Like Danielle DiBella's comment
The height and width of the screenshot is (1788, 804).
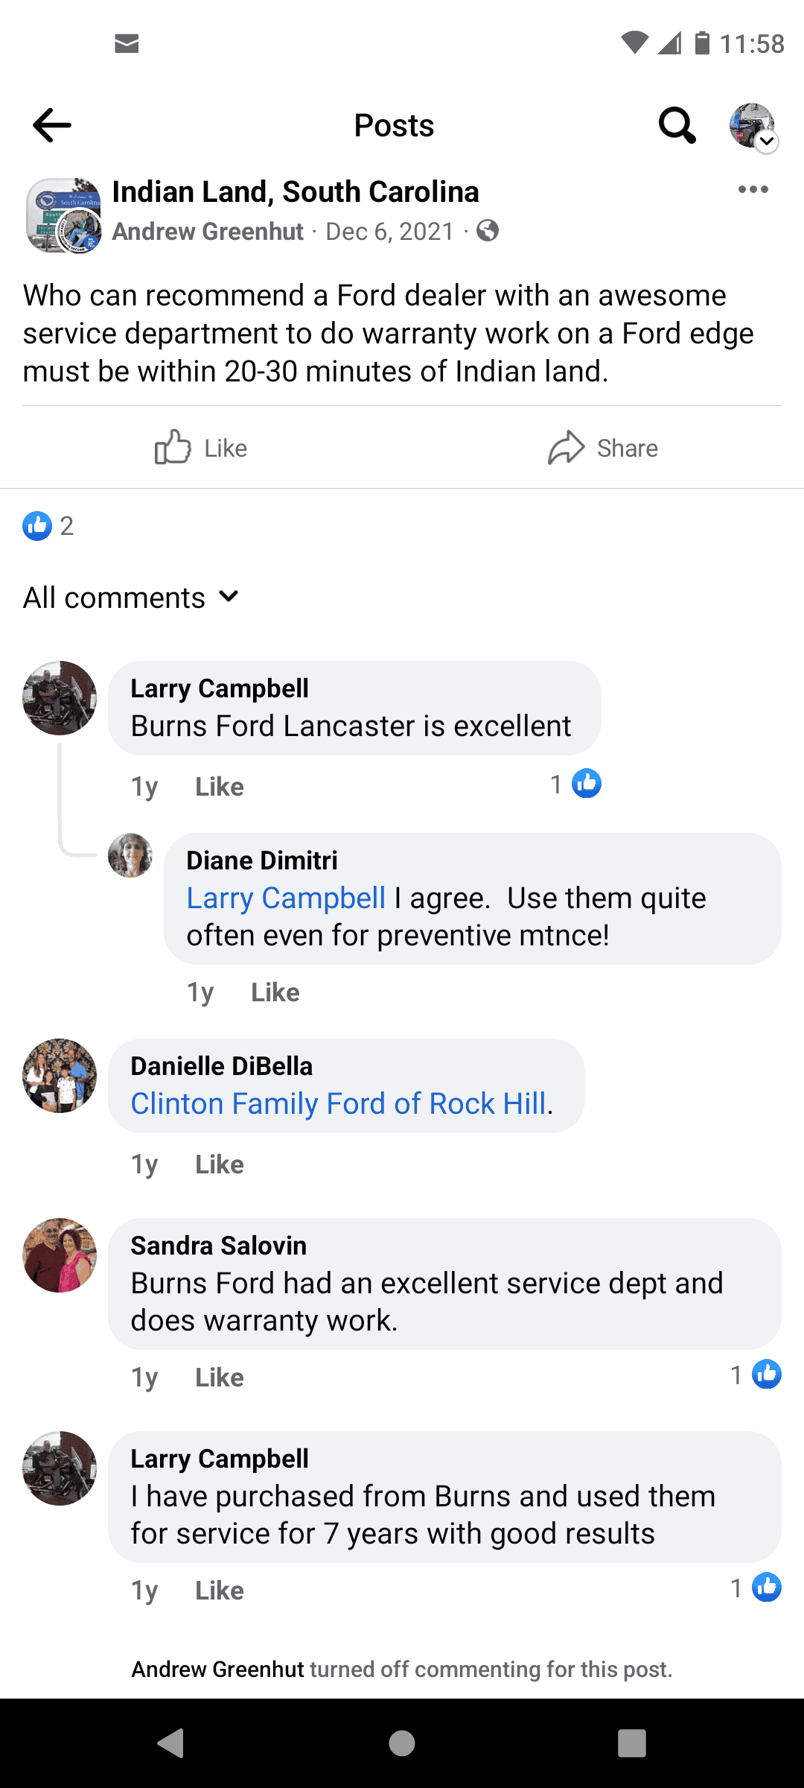click(x=219, y=1164)
